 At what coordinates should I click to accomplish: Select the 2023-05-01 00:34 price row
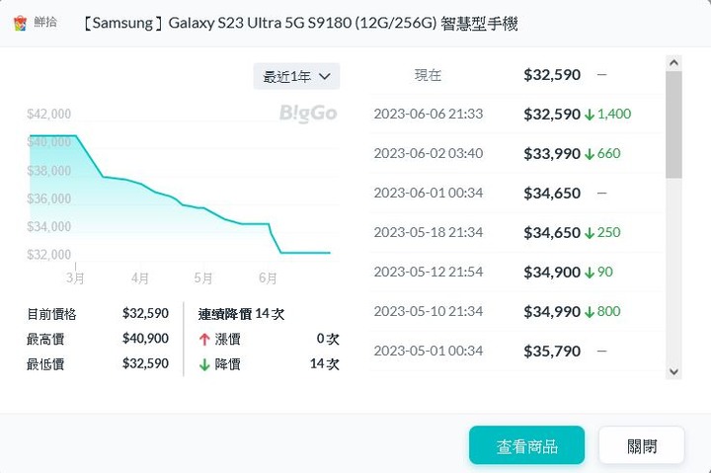pos(516,351)
